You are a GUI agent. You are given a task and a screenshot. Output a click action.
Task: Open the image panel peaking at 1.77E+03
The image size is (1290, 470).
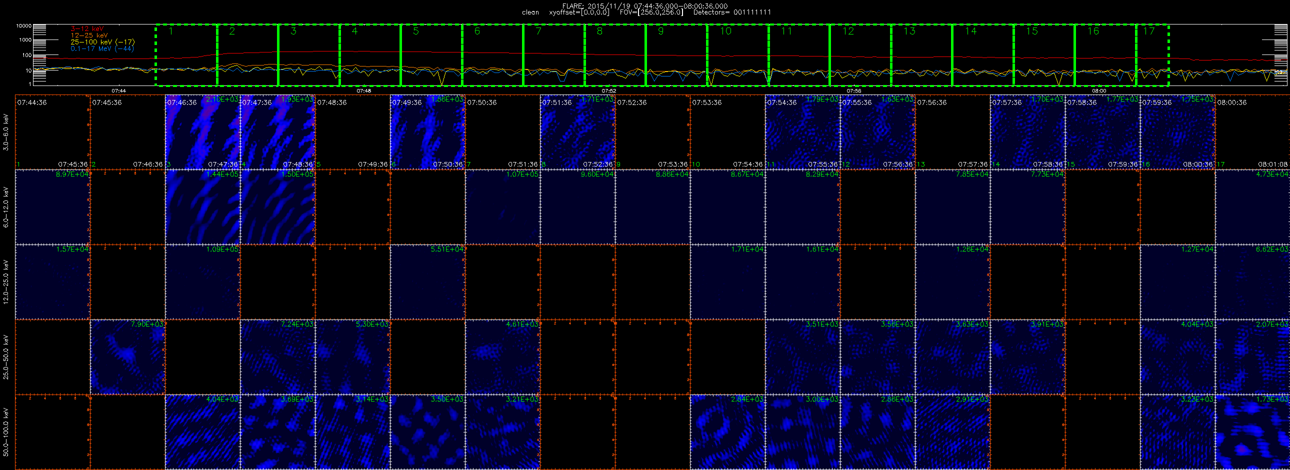[x=1102, y=132]
